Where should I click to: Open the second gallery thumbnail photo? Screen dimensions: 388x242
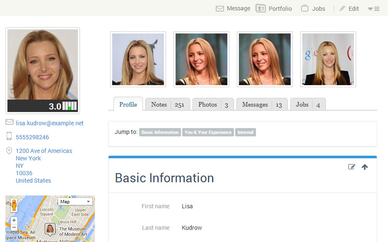pyautogui.click(x=201, y=59)
